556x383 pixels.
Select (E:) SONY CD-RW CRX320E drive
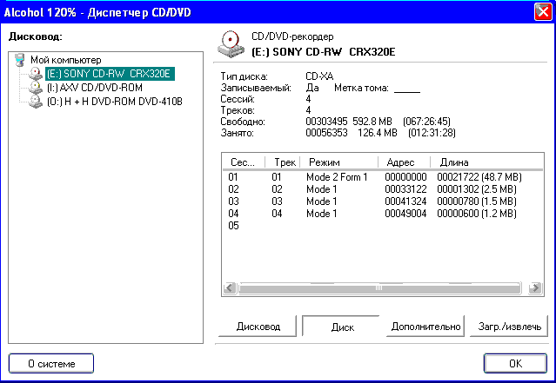(x=110, y=74)
